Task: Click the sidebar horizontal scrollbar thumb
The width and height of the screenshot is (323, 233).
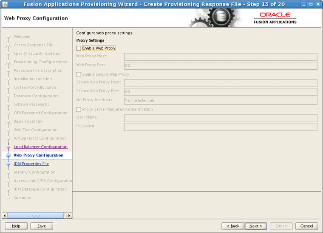Action: (x=36, y=216)
